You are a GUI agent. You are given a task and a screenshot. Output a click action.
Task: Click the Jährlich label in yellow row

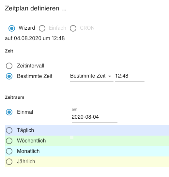[x=26, y=161]
